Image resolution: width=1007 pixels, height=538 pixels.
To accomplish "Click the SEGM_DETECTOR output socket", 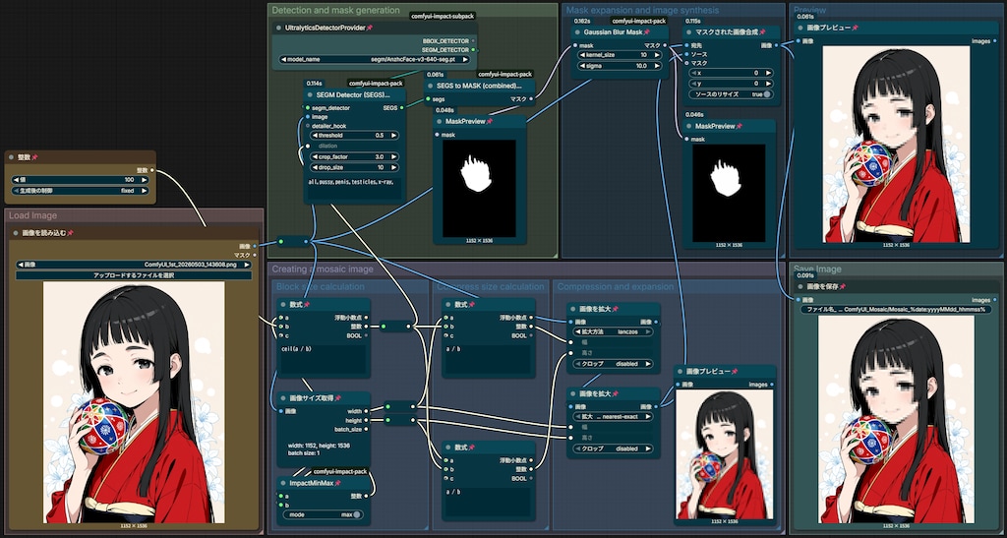I will coord(473,49).
